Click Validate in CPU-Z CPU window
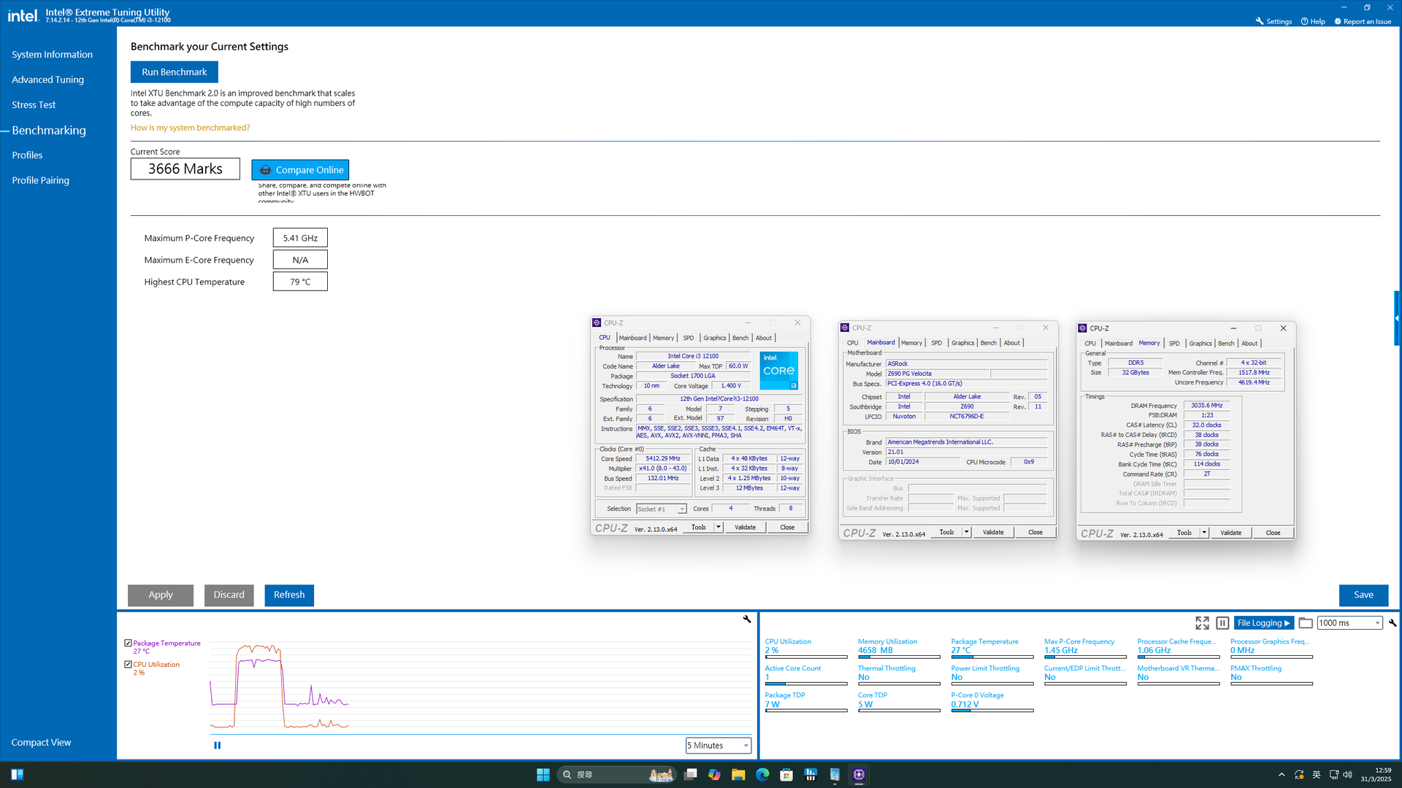Viewport: 1402px width, 788px height. pos(745,527)
